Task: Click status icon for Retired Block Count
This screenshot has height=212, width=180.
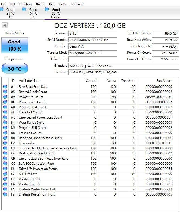Action: [x=5, y=92]
